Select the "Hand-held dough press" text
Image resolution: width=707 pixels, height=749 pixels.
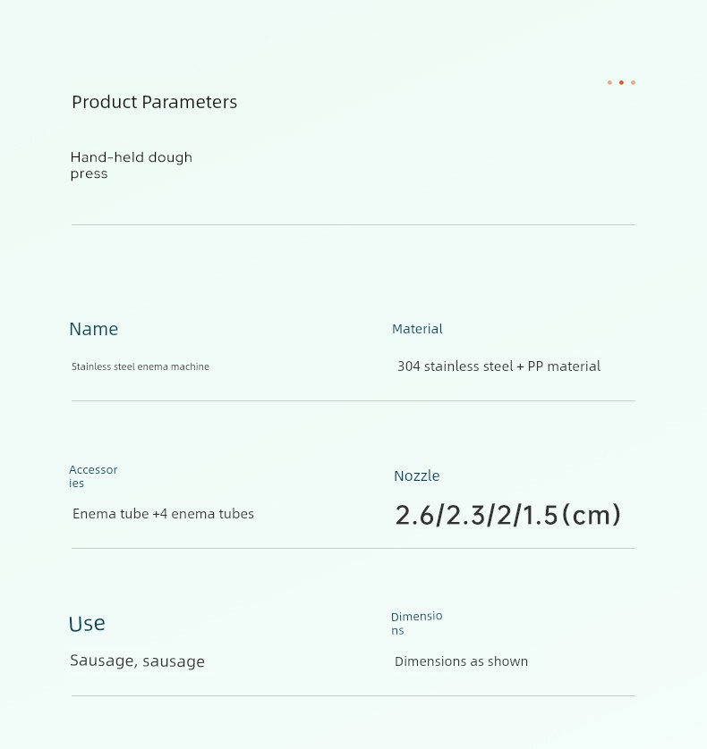click(x=131, y=165)
